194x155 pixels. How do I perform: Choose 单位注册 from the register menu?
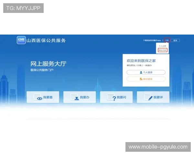[x=162, y=50]
